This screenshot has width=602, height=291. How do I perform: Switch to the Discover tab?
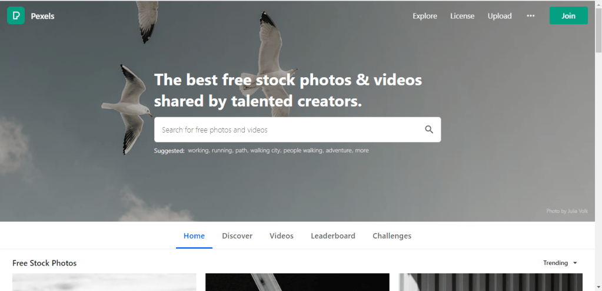click(x=237, y=236)
